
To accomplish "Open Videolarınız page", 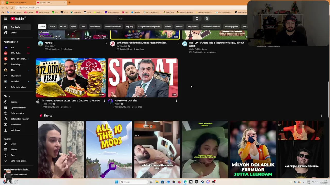I will (16, 125).
